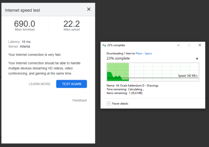Image resolution: width=209 pixels, height=147 pixels.
Task: Click the file transfer icon in the title bar
Action: pyautogui.click(x=104, y=45)
